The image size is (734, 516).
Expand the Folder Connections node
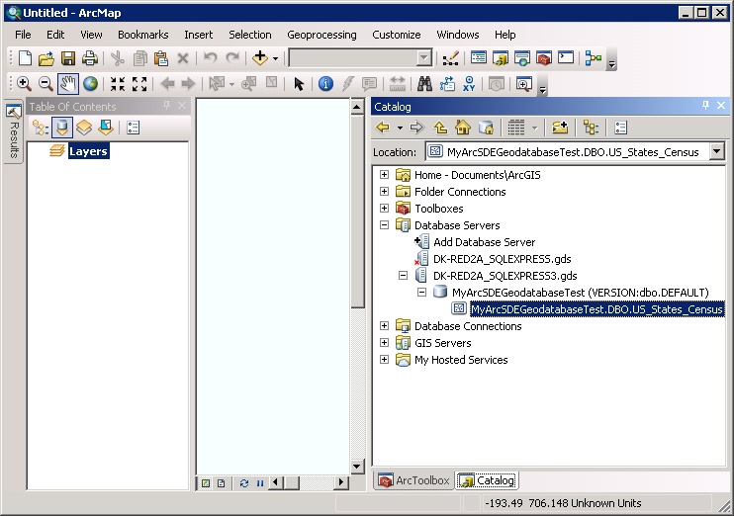click(x=385, y=192)
